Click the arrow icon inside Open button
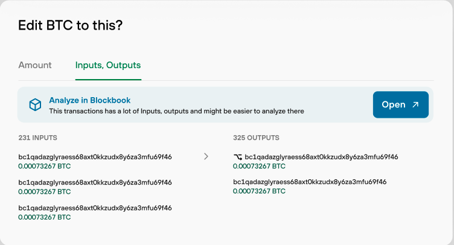The height and width of the screenshot is (245, 454). point(415,104)
